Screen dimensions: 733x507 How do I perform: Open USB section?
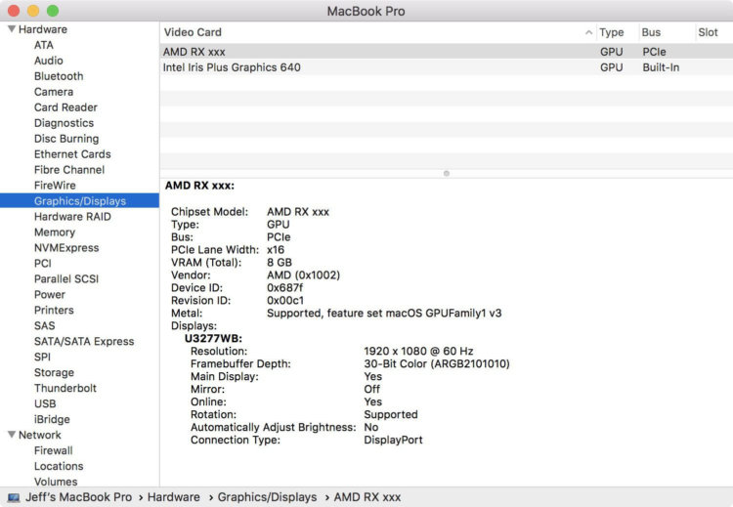click(45, 403)
